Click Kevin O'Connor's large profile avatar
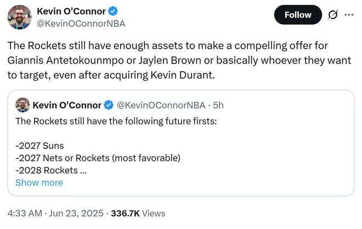The width and height of the screenshot is (362, 229). (x=19, y=16)
